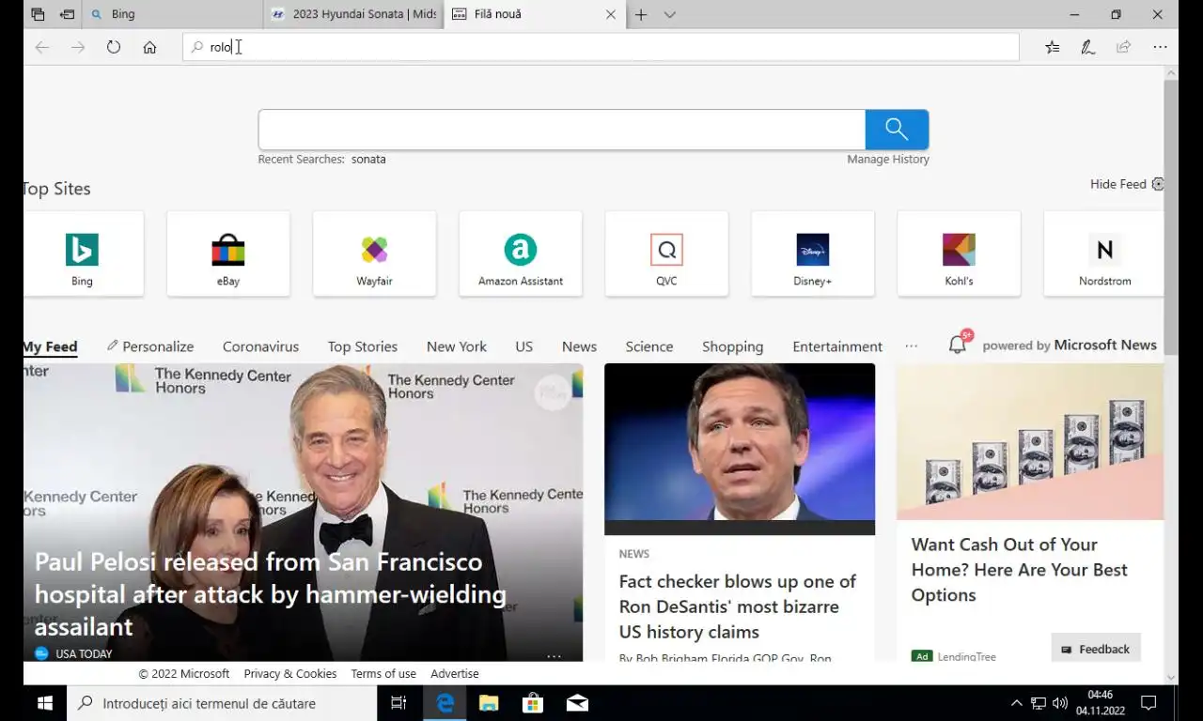Screen dimensions: 1203x721
Task: Open Task View on taskbar
Action: click(x=398, y=703)
